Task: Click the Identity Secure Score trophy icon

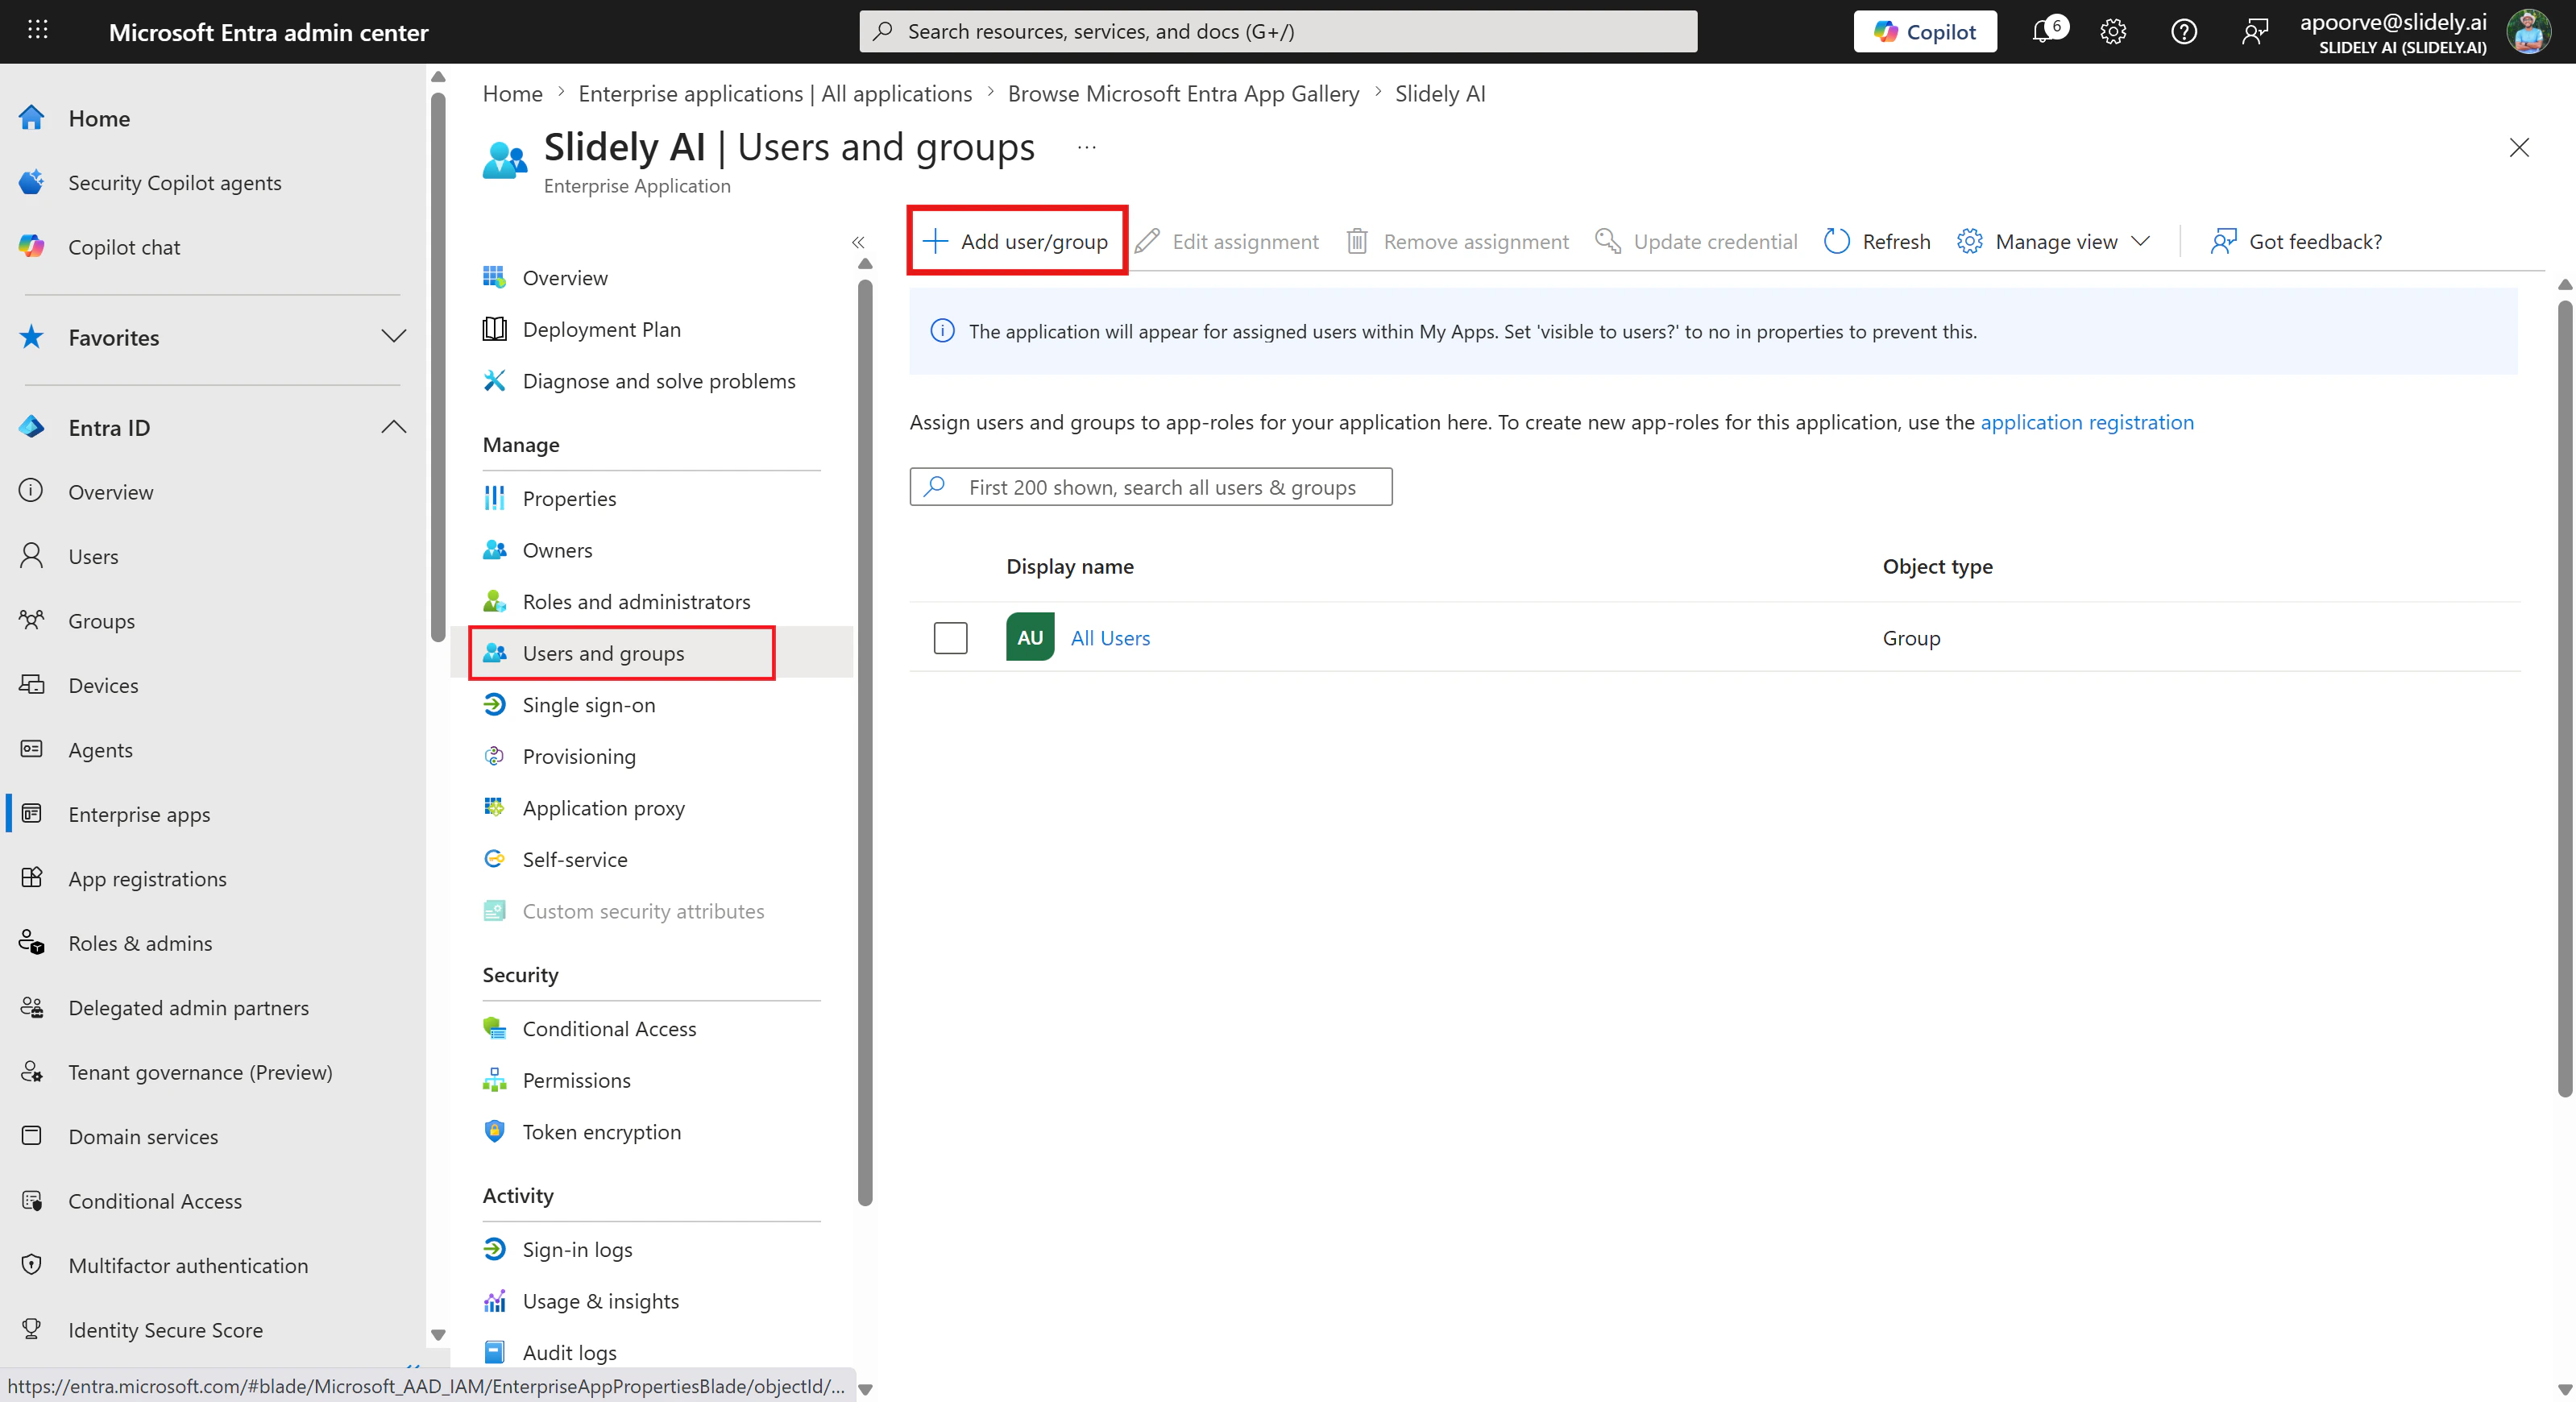Action: 32,1329
